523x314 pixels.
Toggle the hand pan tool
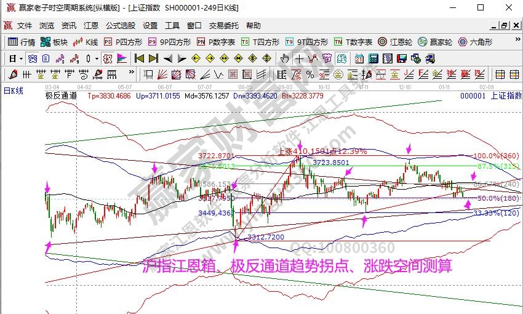click(x=284, y=58)
